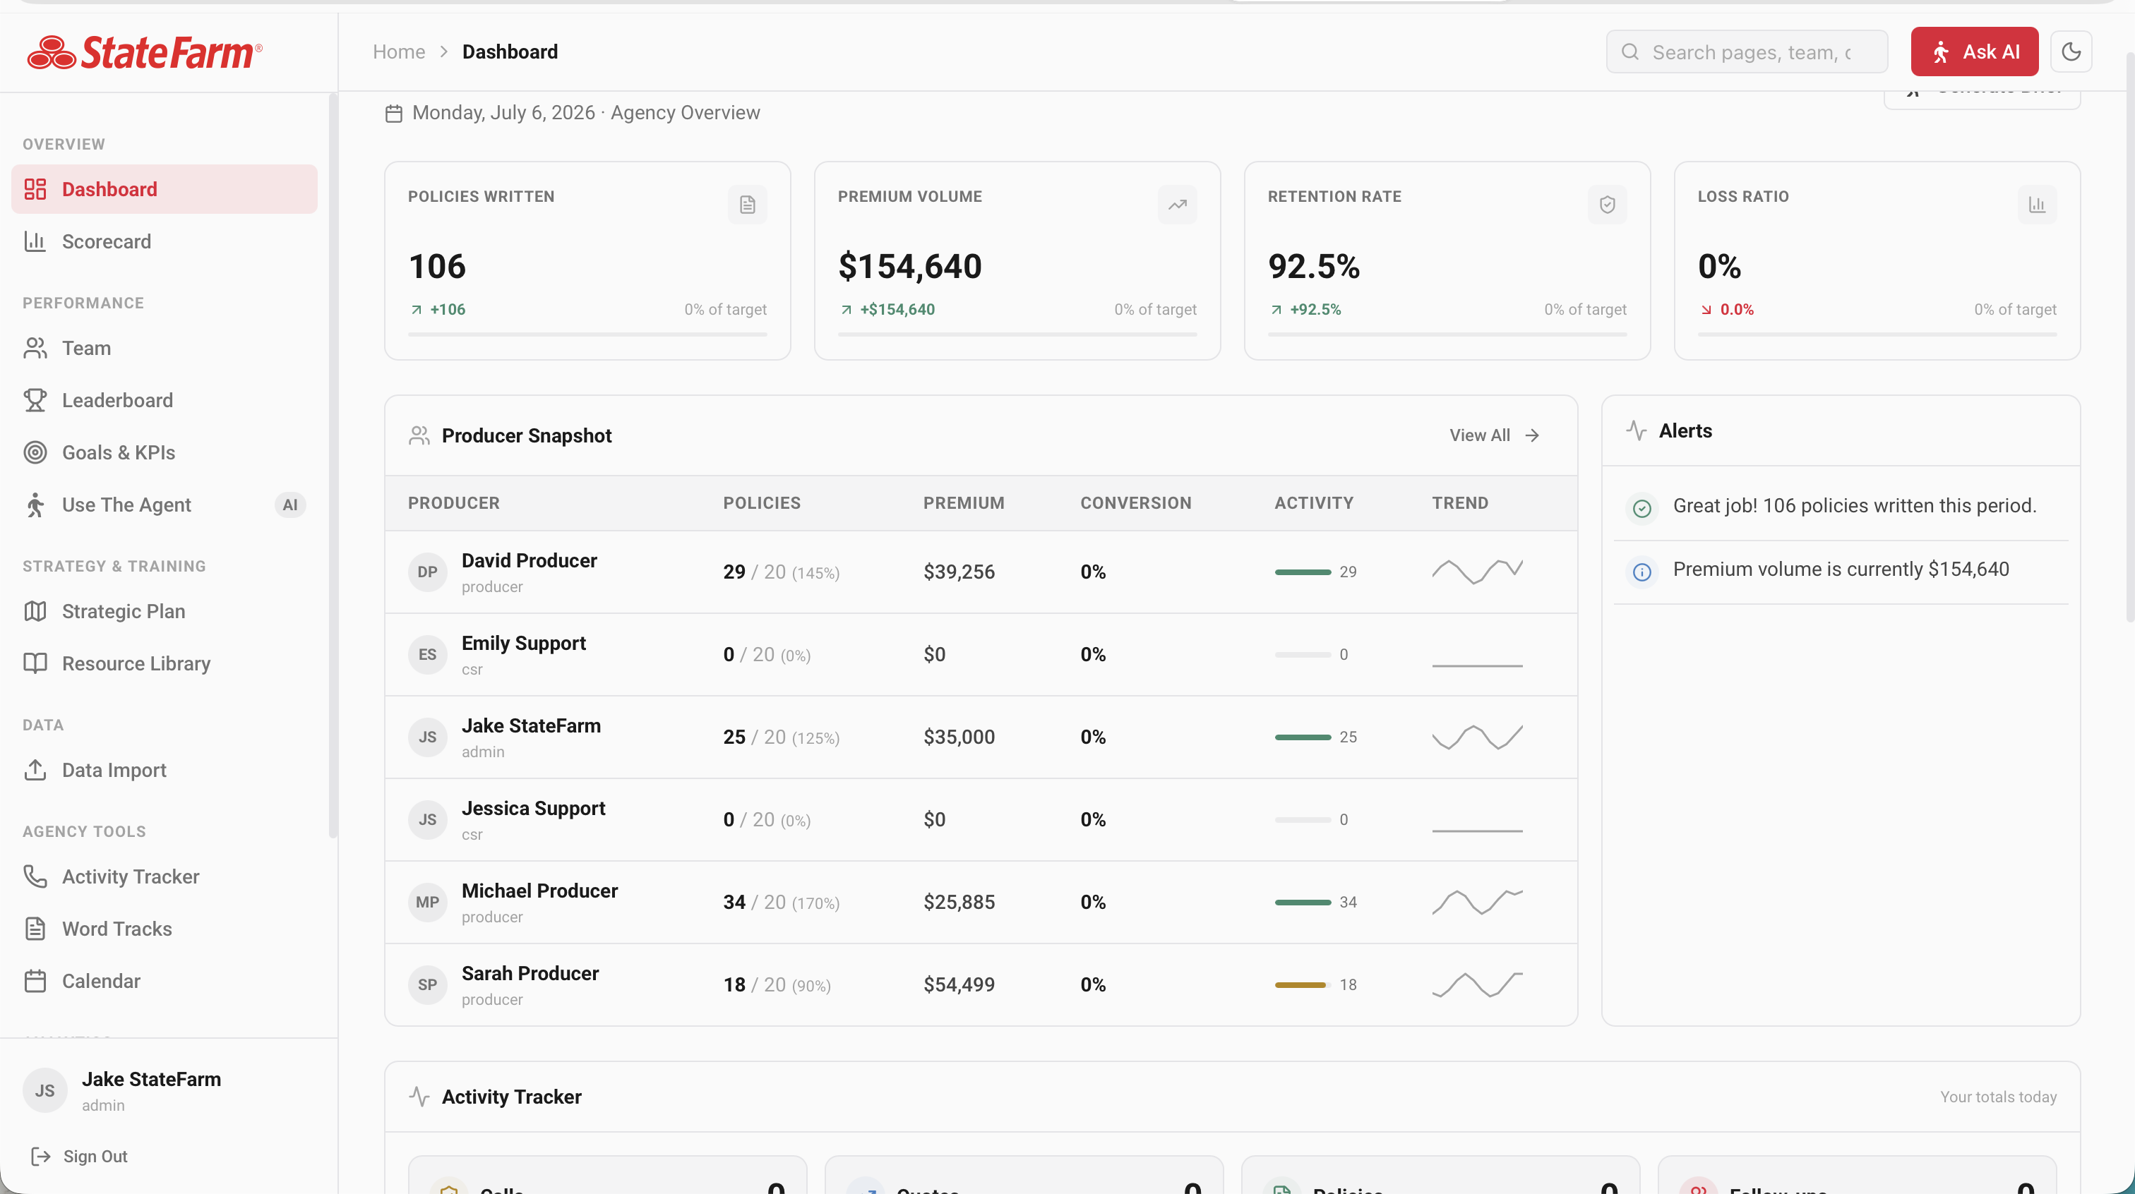The height and width of the screenshot is (1194, 2135).
Task: Click the Policies Written target progress bar
Action: pos(587,334)
